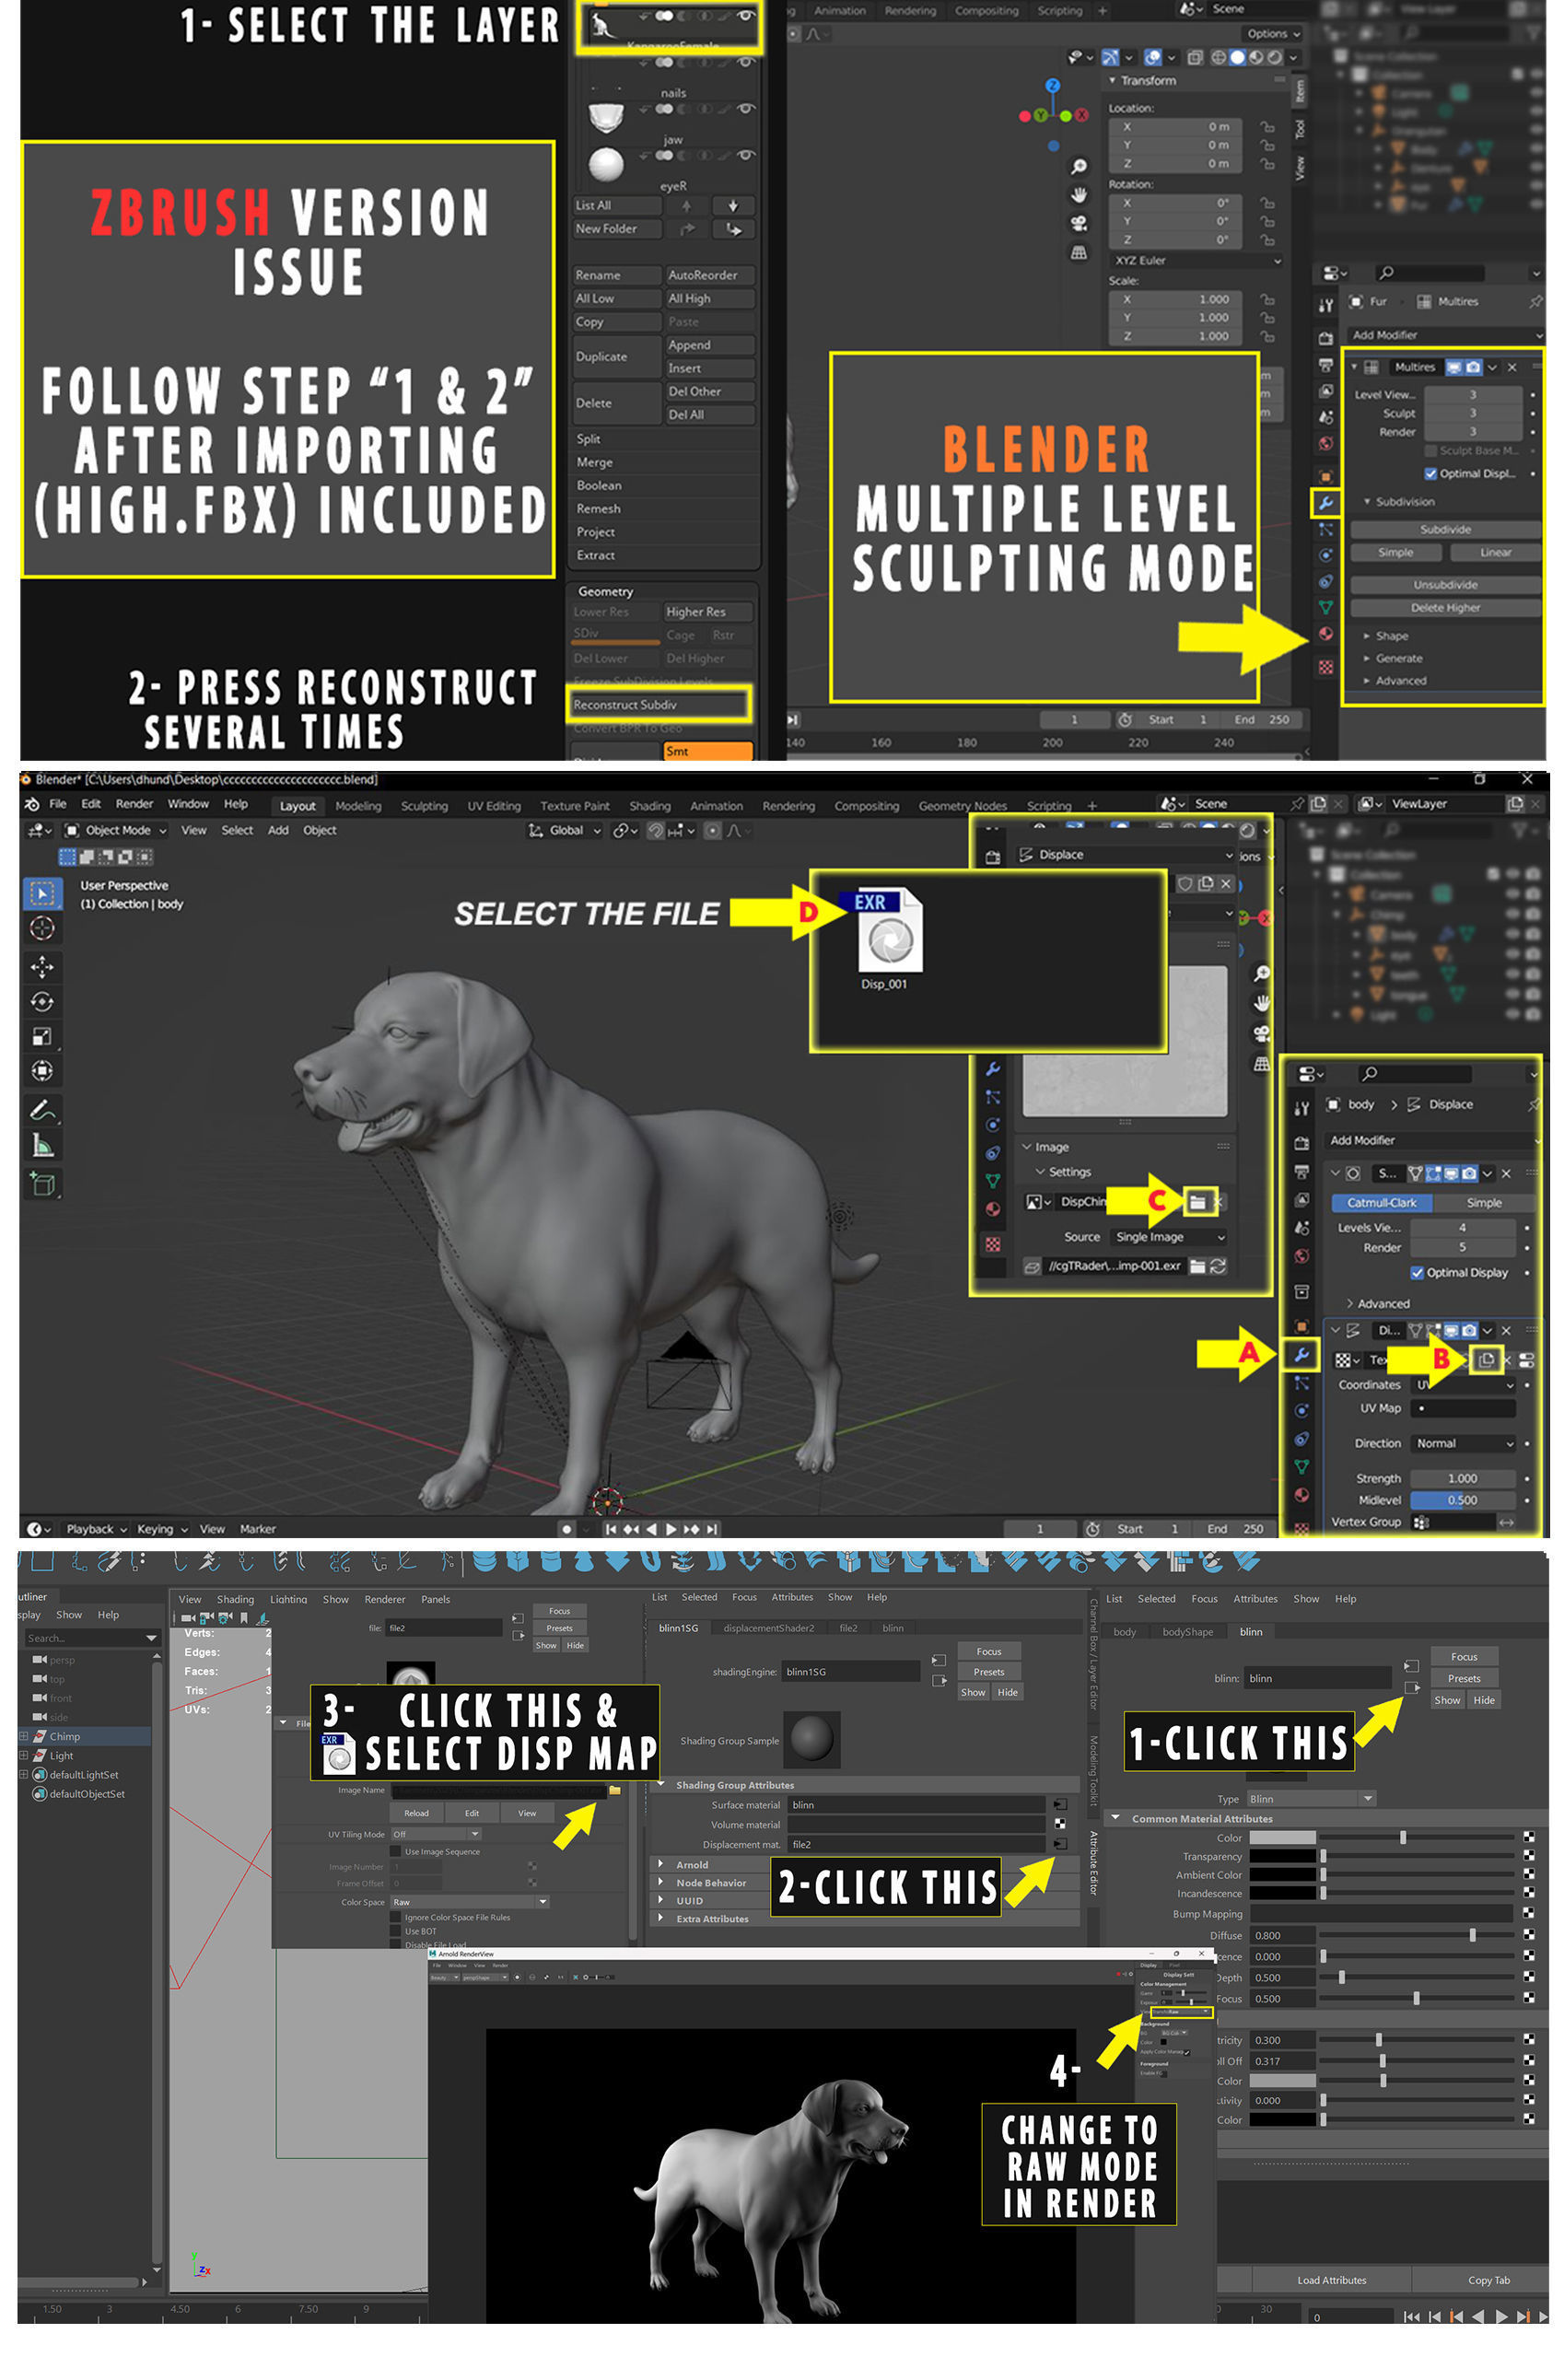
Task: Select the Measure ruler tool
Action: pyautogui.click(x=42, y=1145)
